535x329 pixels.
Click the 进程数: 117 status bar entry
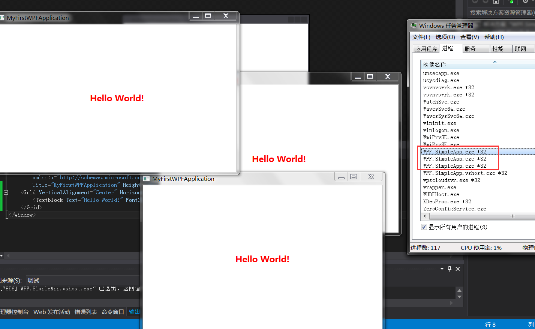click(x=426, y=248)
